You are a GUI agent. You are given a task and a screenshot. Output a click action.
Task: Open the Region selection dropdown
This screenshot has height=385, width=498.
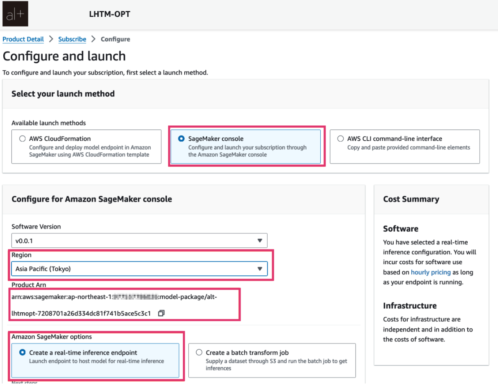[260, 268]
